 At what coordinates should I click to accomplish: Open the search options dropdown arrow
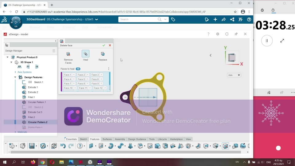[165, 19]
